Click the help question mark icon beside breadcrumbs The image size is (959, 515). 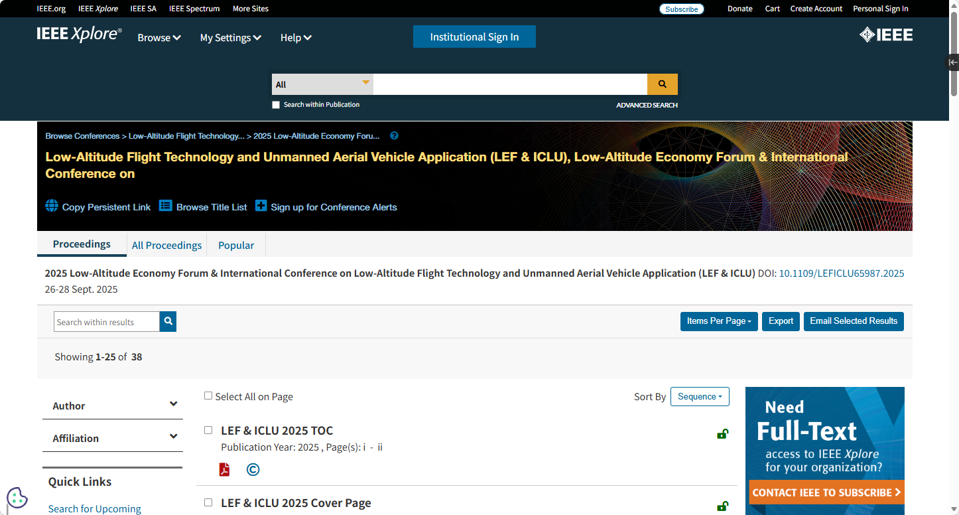tap(394, 136)
